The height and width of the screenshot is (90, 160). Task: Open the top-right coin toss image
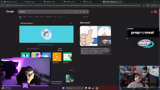click(104, 31)
